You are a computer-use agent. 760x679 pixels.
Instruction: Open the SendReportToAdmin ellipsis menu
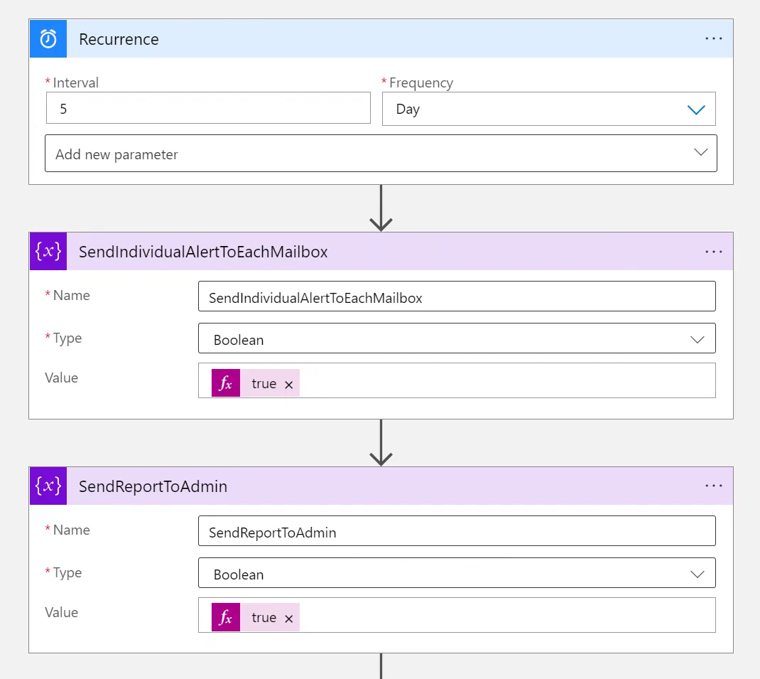(x=713, y=486)
